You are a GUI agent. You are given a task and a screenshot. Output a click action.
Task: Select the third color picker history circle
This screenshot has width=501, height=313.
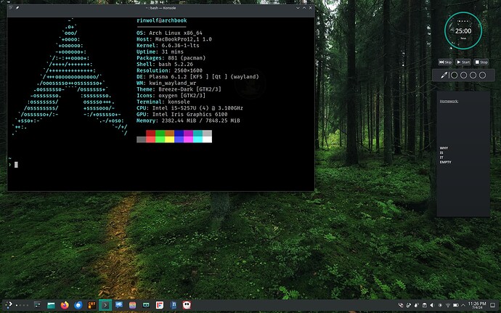point(473,75)
